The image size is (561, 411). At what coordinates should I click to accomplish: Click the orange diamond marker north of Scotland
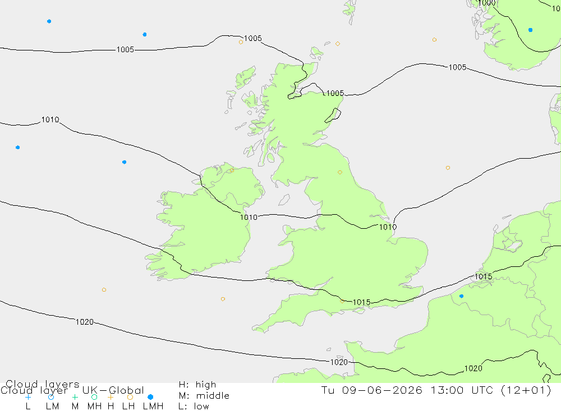tap(337, 44)
